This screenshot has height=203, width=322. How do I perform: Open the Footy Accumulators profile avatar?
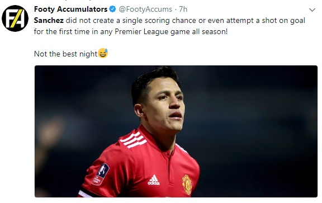(15, 18)
